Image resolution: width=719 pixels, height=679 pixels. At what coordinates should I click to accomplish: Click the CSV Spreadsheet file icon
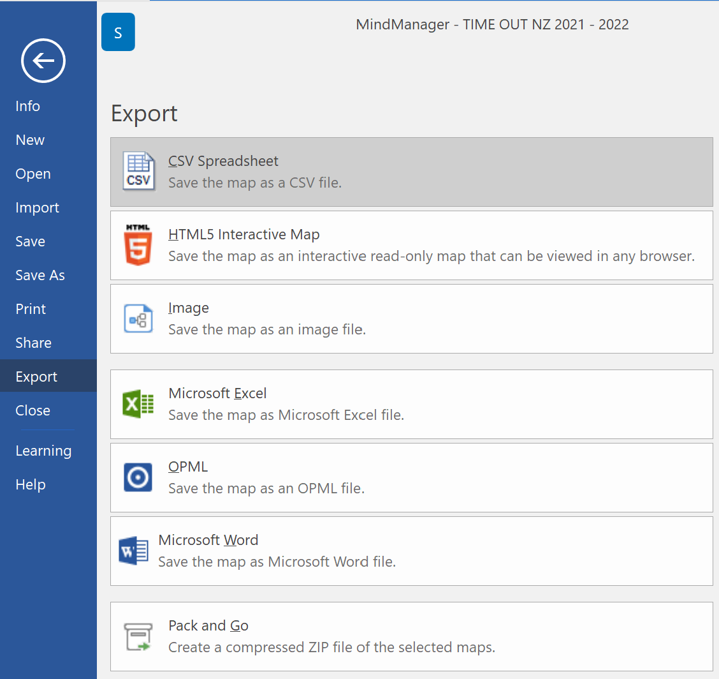[x=138, y=172]
